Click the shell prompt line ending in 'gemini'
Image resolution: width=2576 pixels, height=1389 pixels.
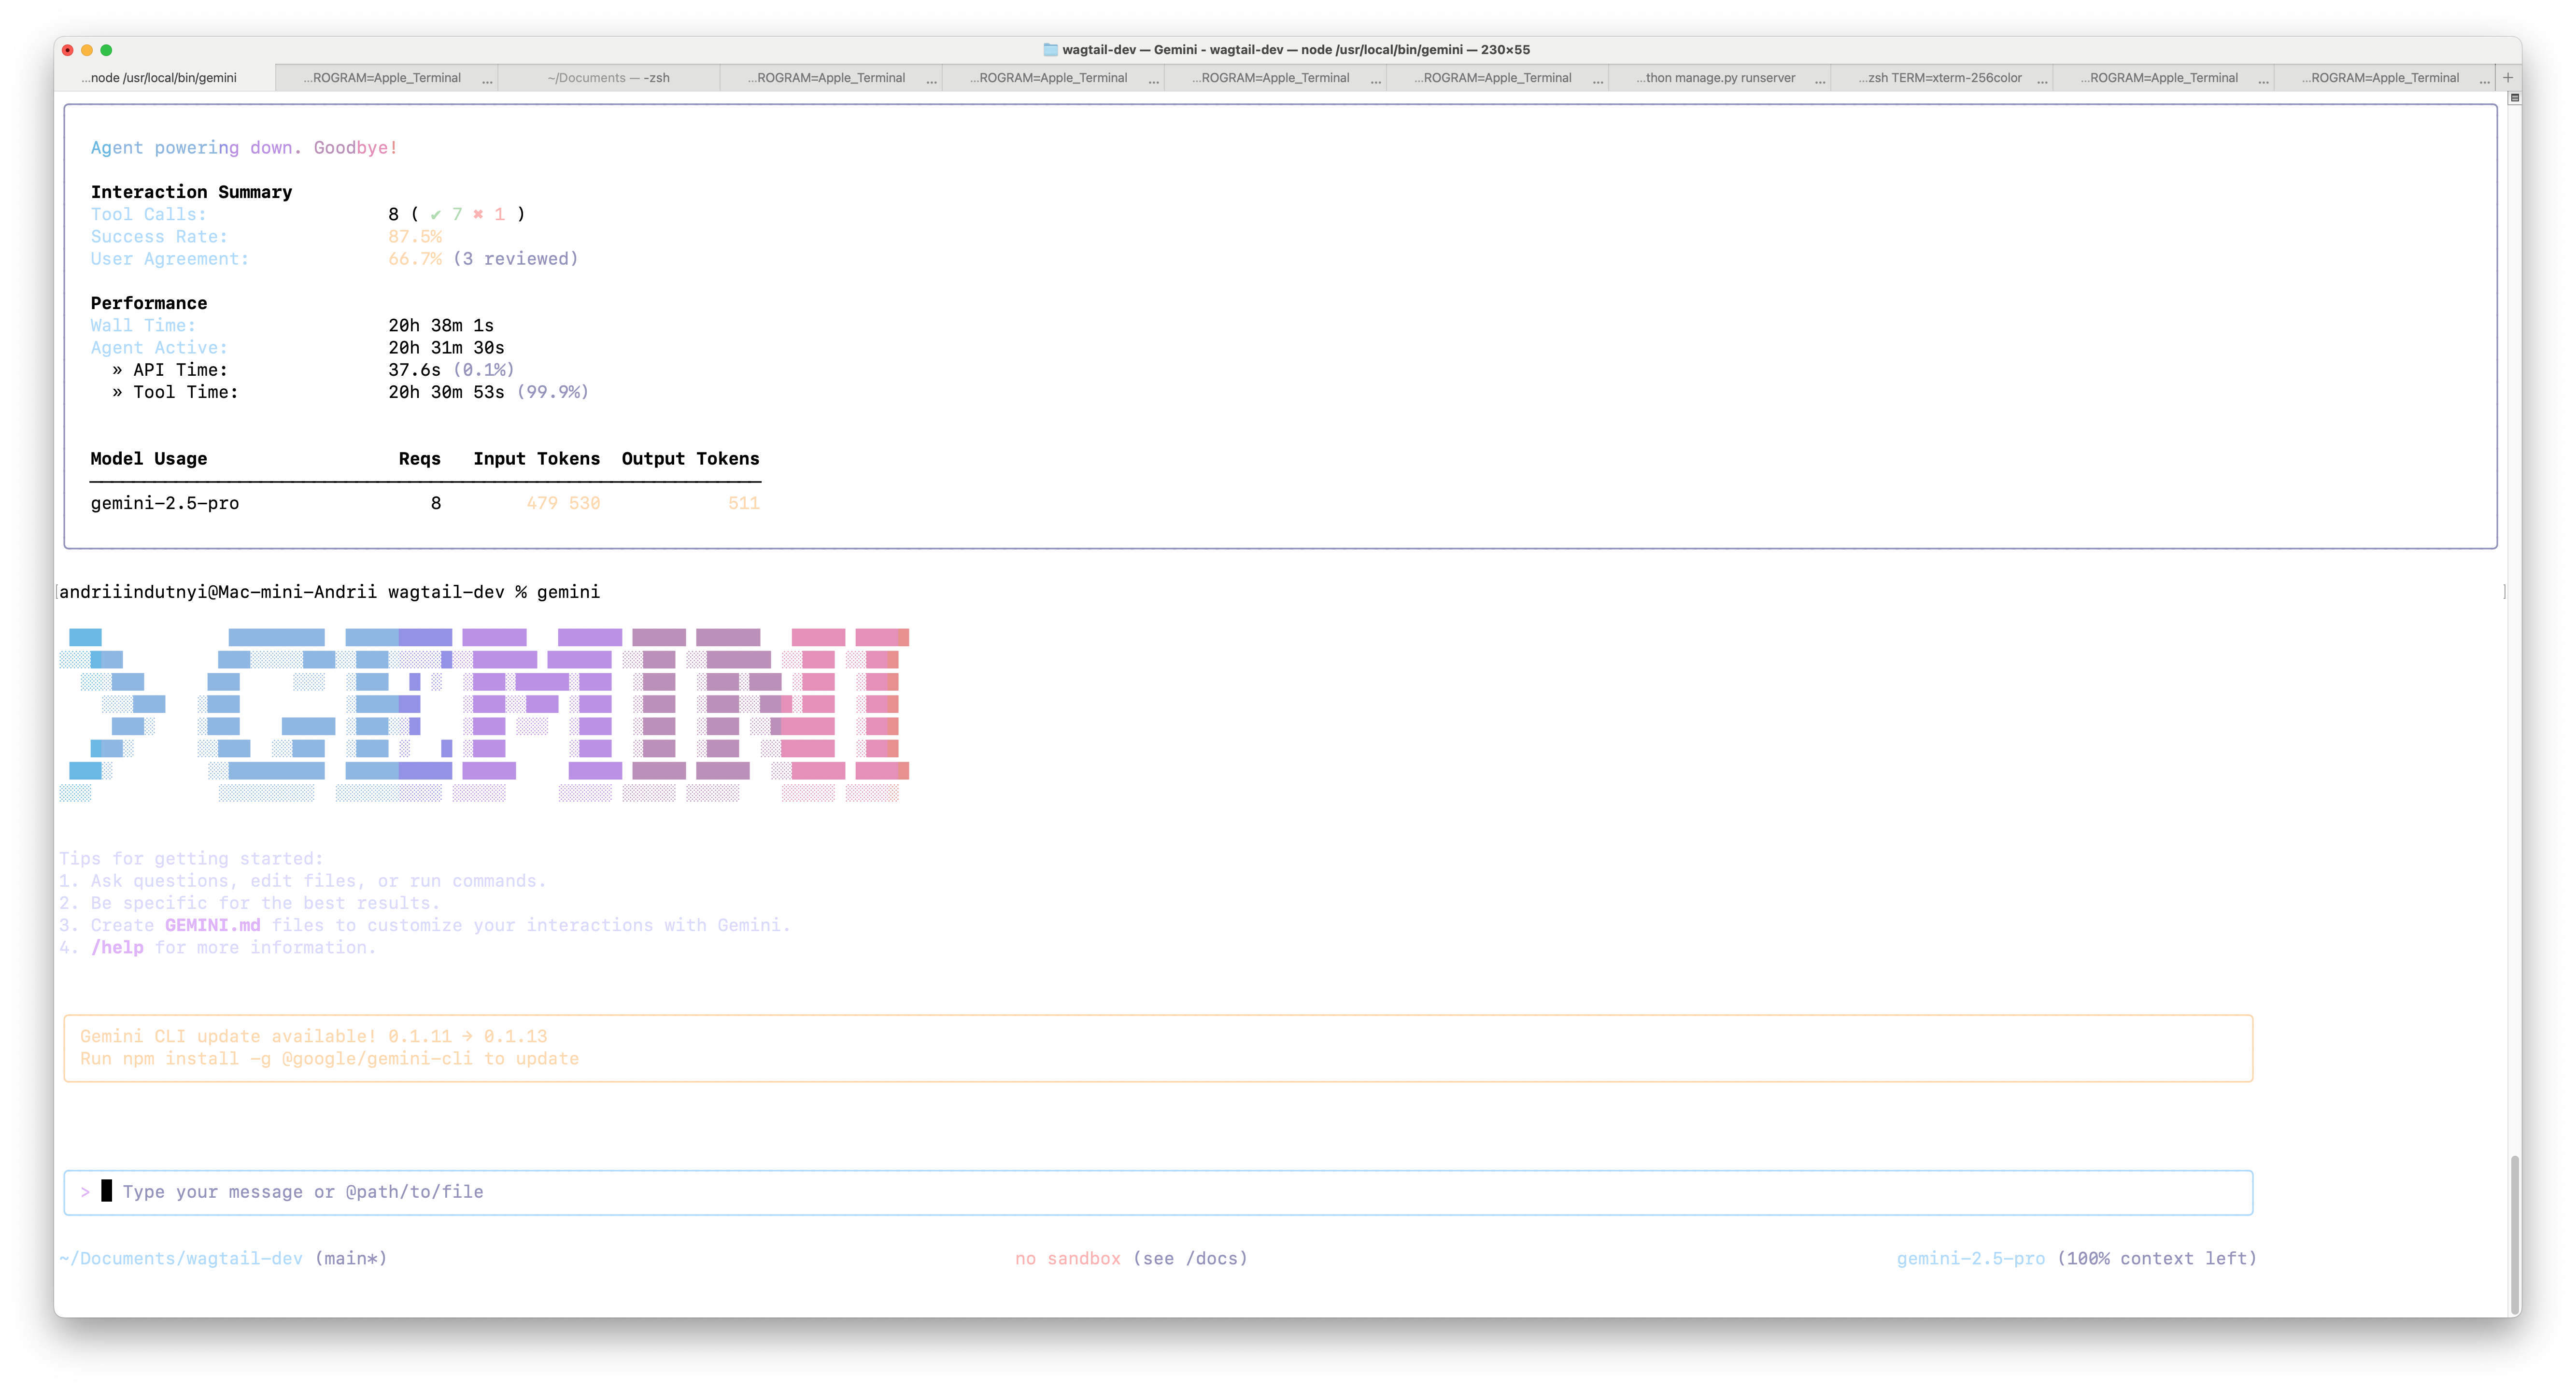point(329,592)
